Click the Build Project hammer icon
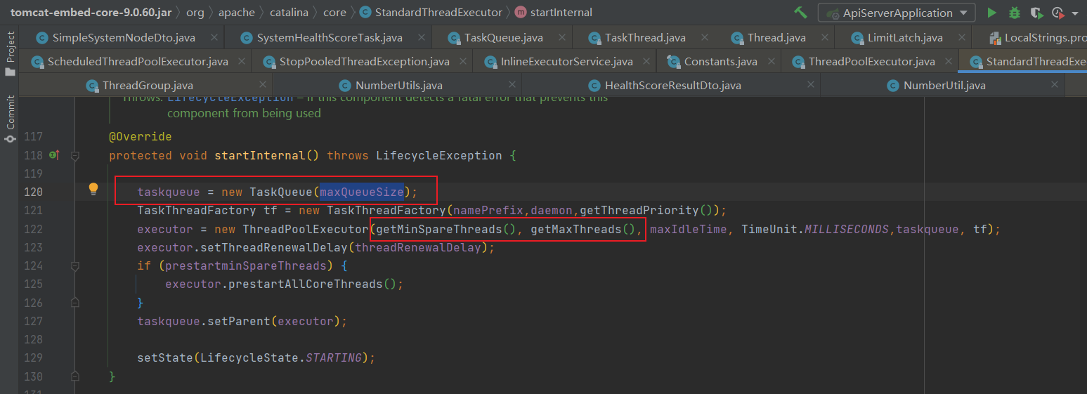Image resolution: width=1087 pixels, height=394 pixels. tap(800, 13)
